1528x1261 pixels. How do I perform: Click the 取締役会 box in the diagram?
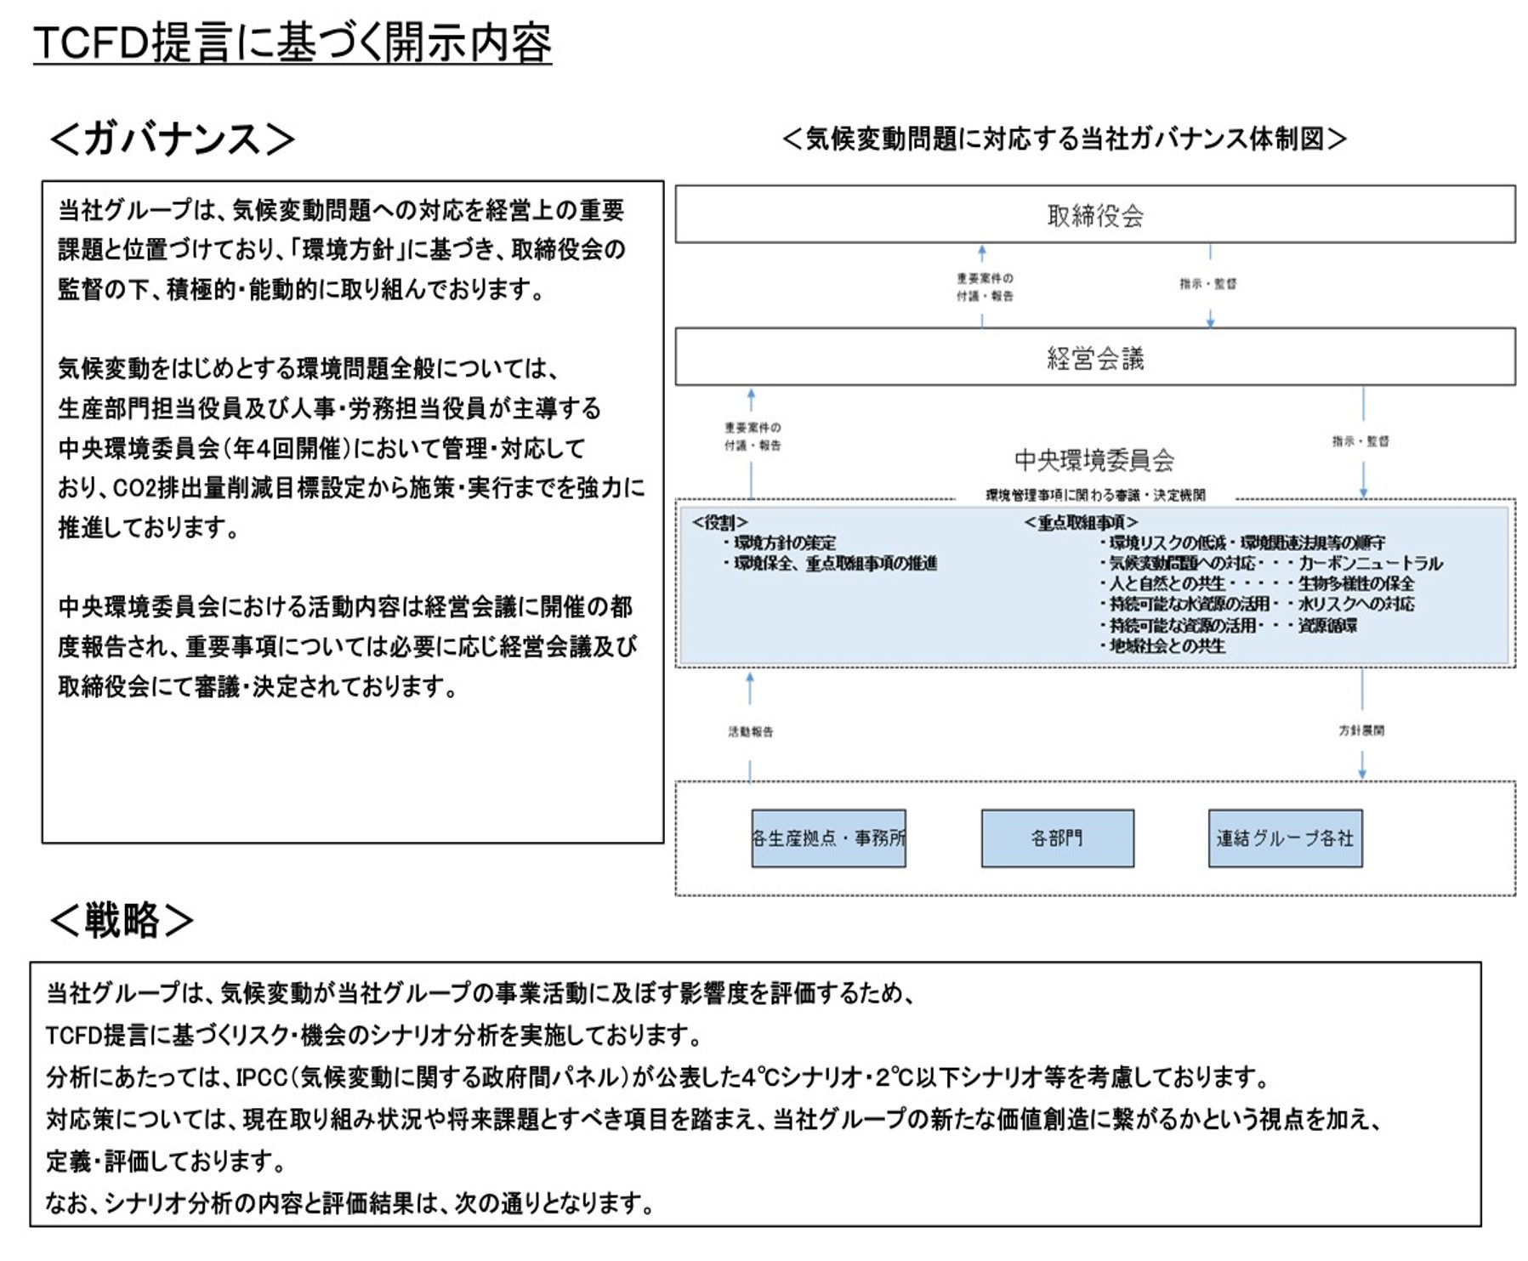click(1094, 215)
